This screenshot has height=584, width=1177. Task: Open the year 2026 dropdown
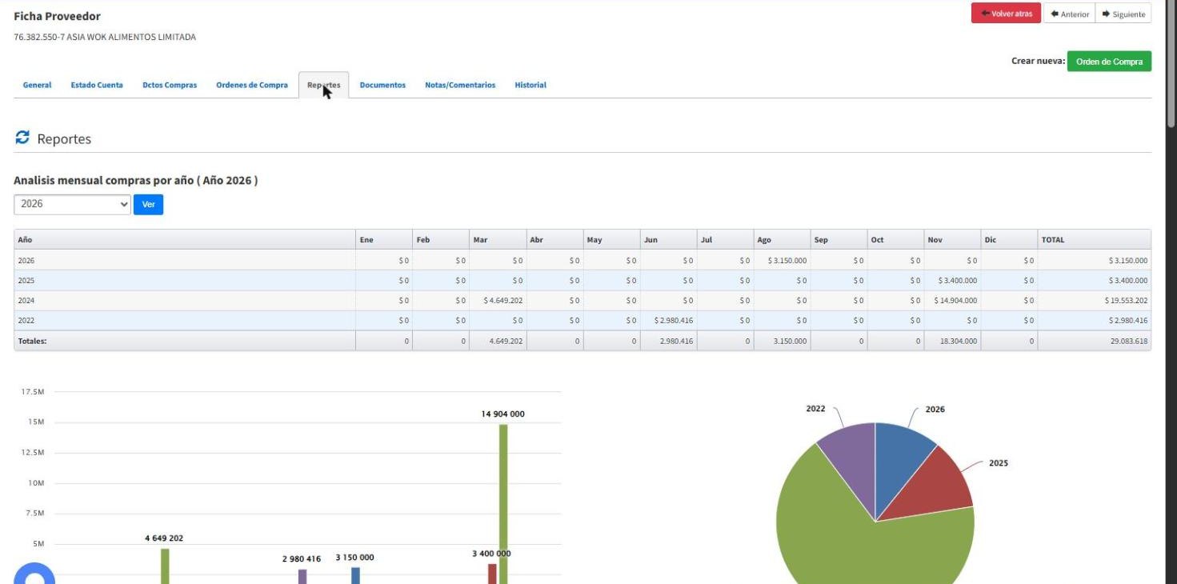click(x=72, y=204)
